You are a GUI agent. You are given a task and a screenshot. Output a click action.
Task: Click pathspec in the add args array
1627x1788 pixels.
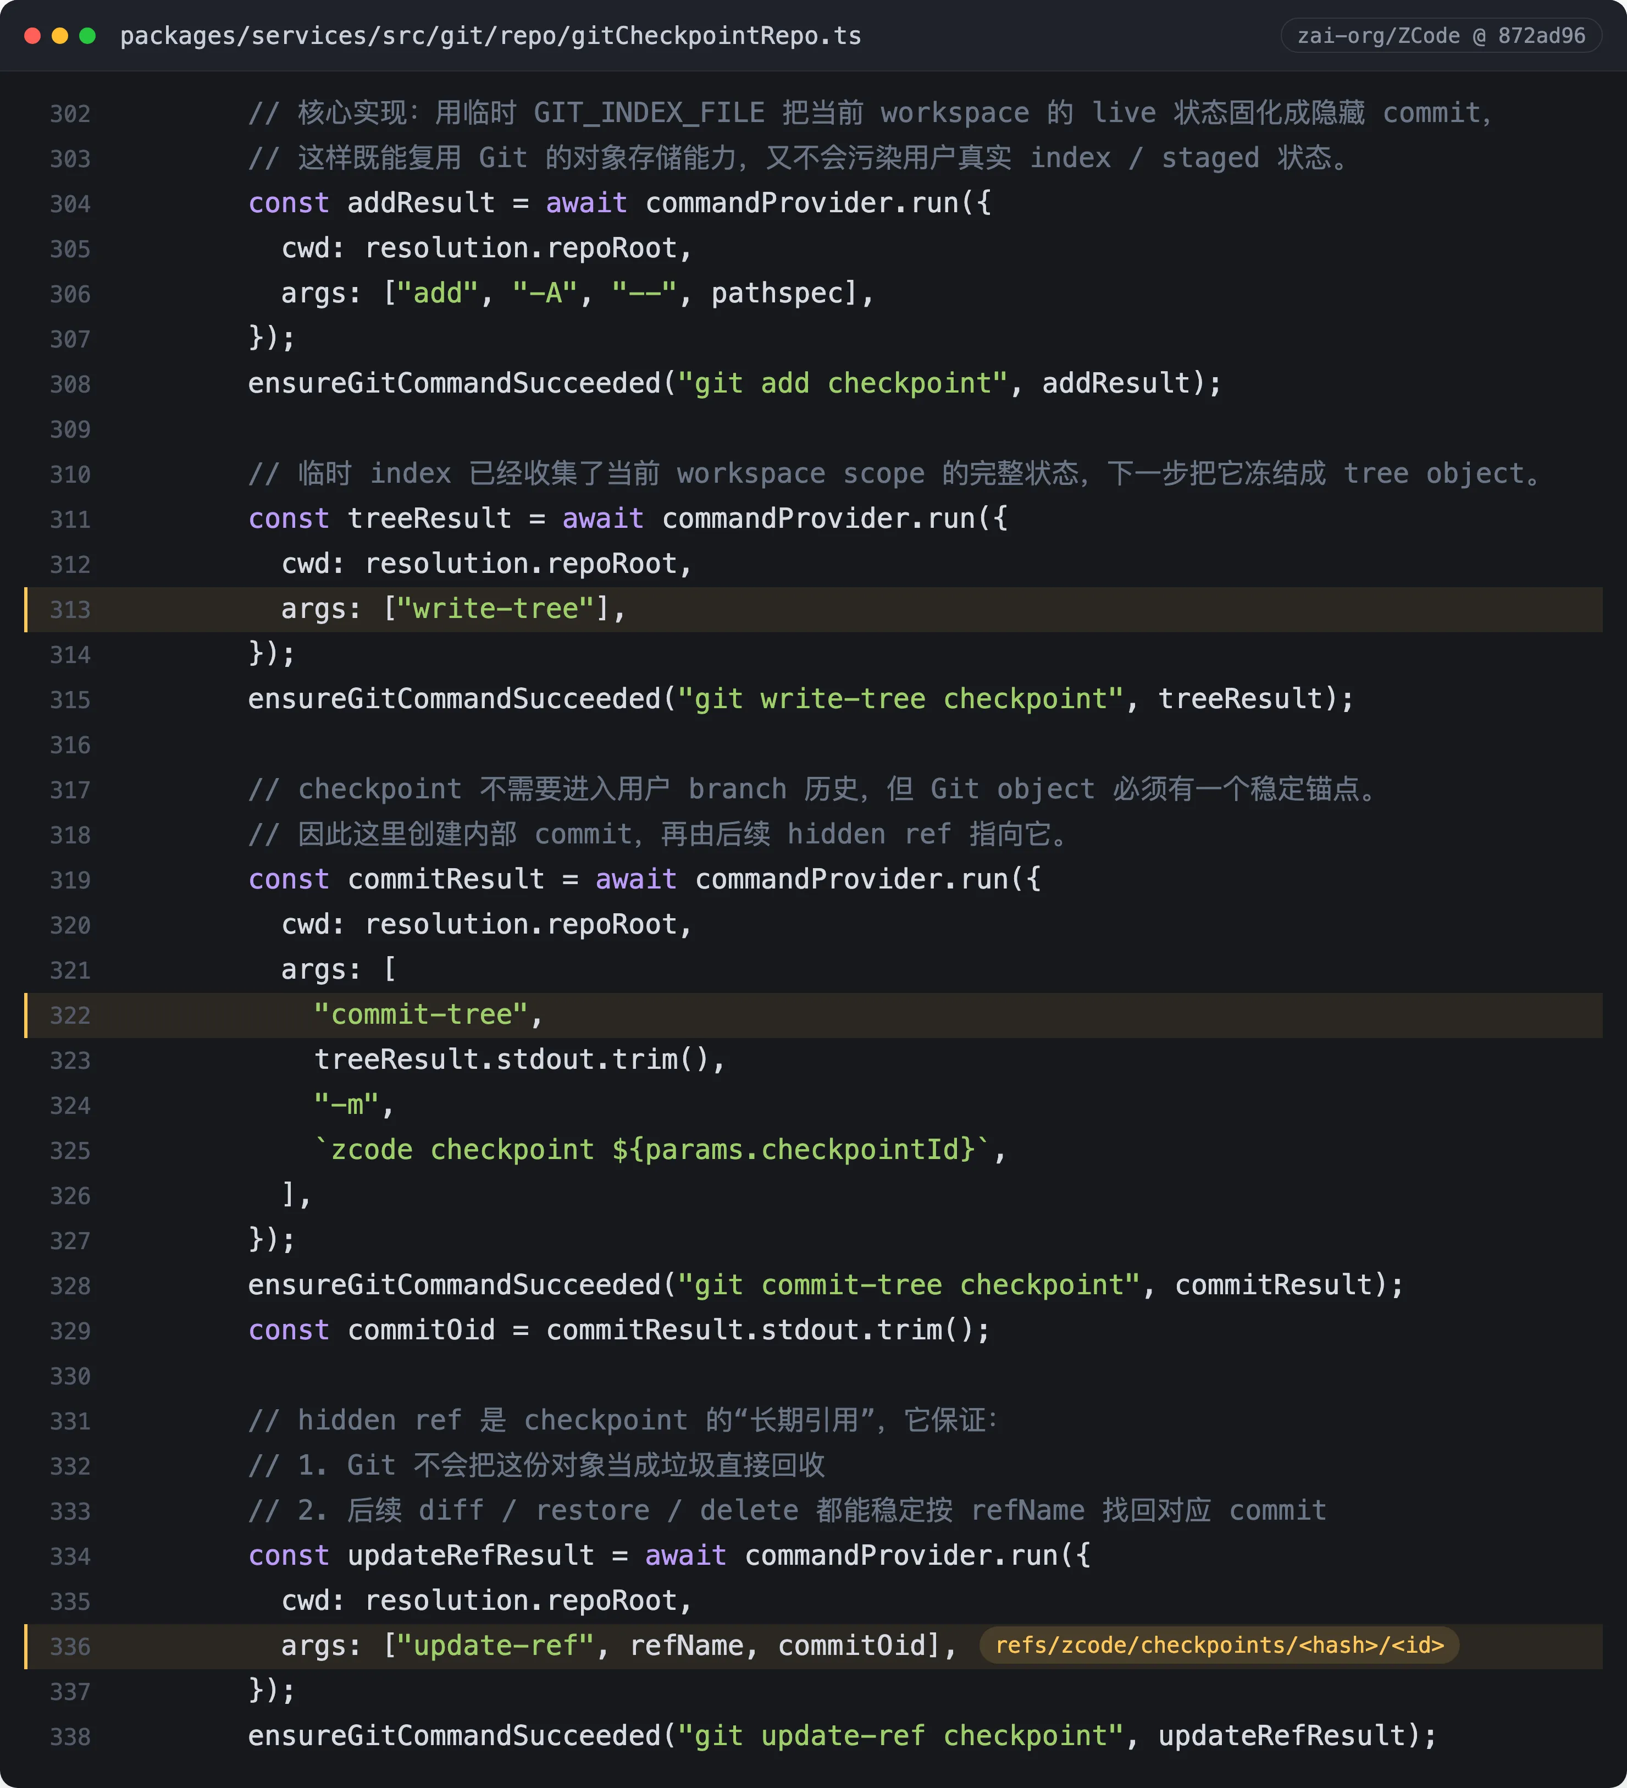click(778, 293)
